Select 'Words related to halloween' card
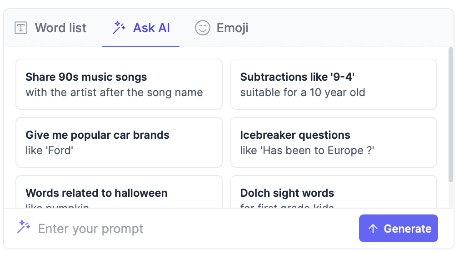 [119, 193]
